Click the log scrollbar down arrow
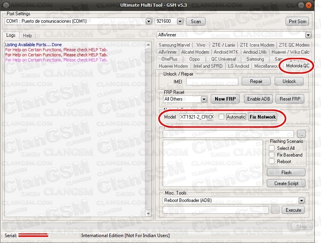321x243 pixels. point(148,214)
